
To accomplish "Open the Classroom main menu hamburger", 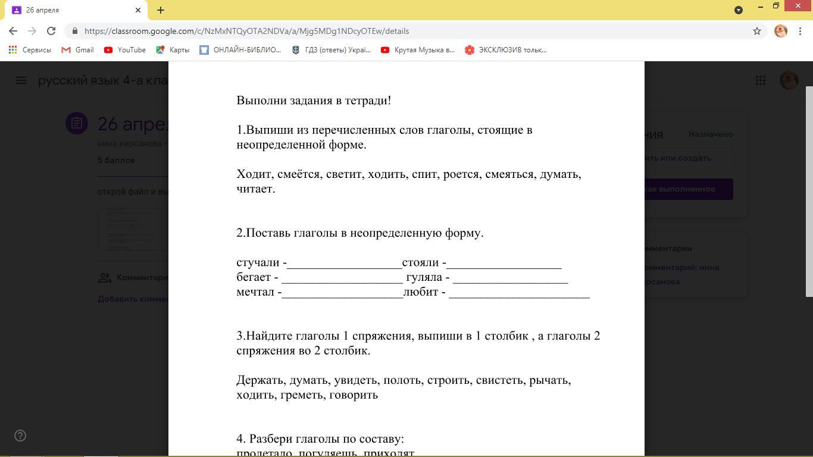I will pos(21,80).
